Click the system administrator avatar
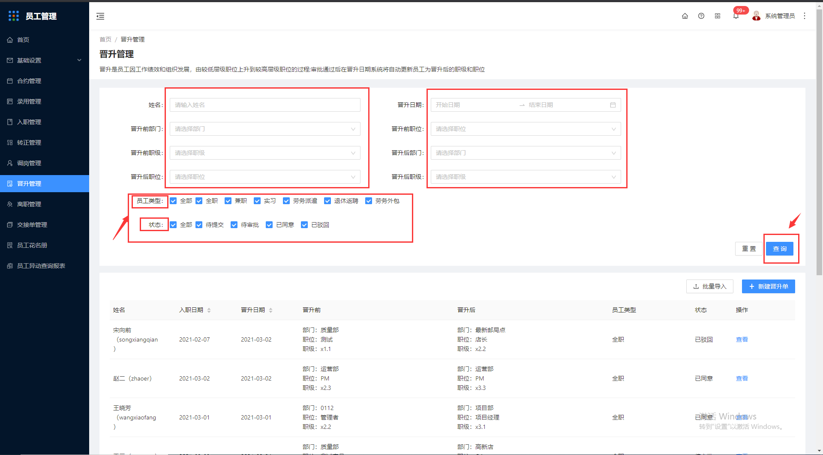This screenshot has height=455, width=823. point(757,16)
